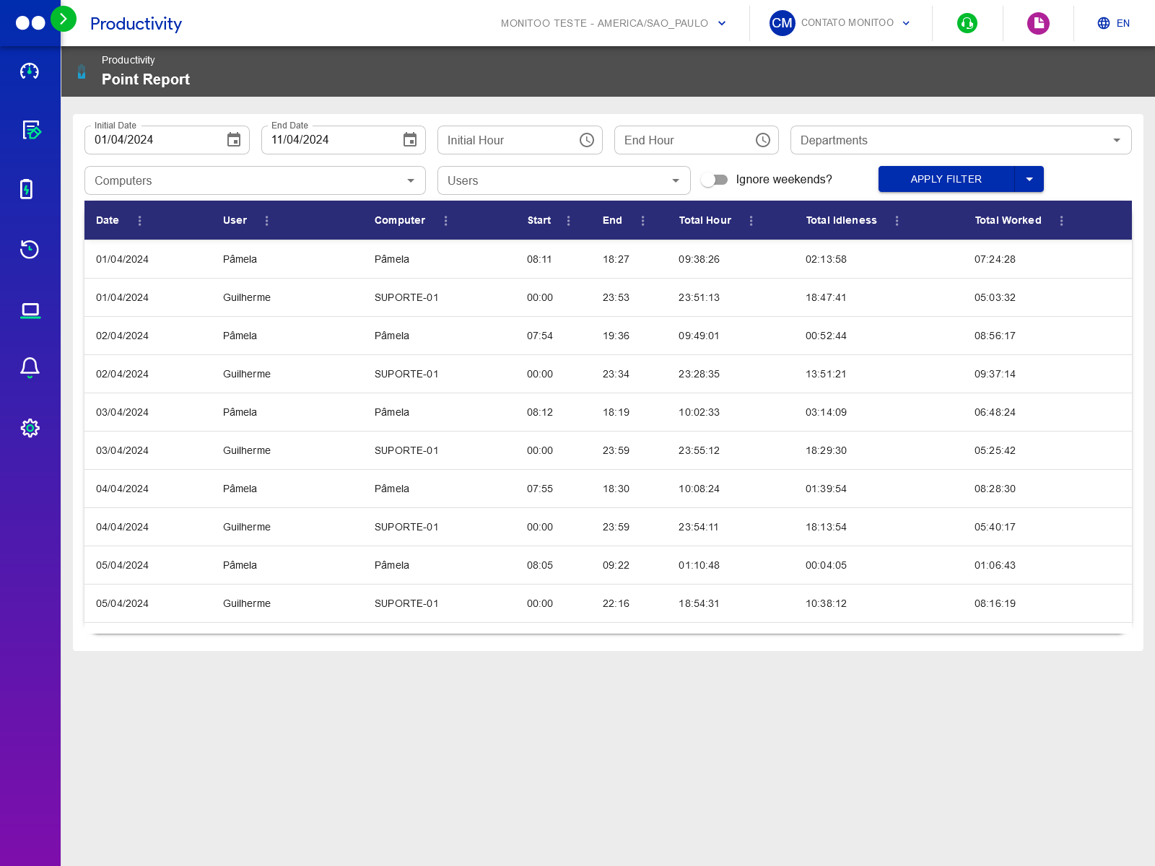Click the green support headset icon
The height and width of the screenshot is (866, 1155).
pos(967,23)
